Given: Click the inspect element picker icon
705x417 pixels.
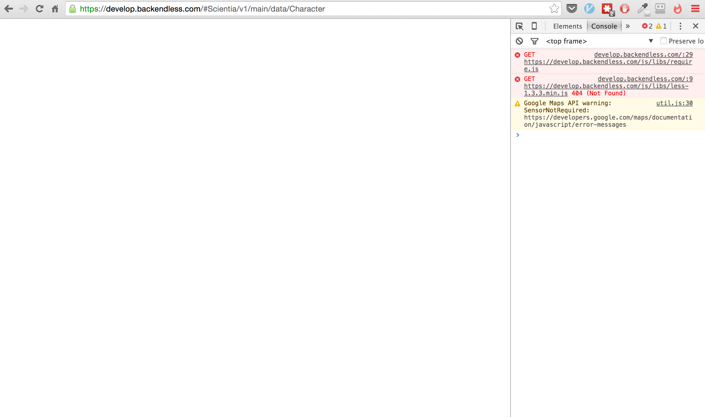Looking at the screenshot, I should click(x=519, y=26).
